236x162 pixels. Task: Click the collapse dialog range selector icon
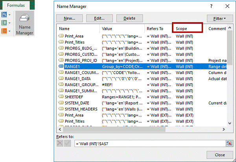click(x=229, y=143)
